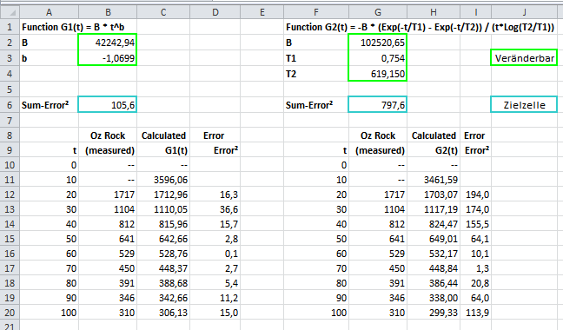Select cell 528,76

coord(163,254)
